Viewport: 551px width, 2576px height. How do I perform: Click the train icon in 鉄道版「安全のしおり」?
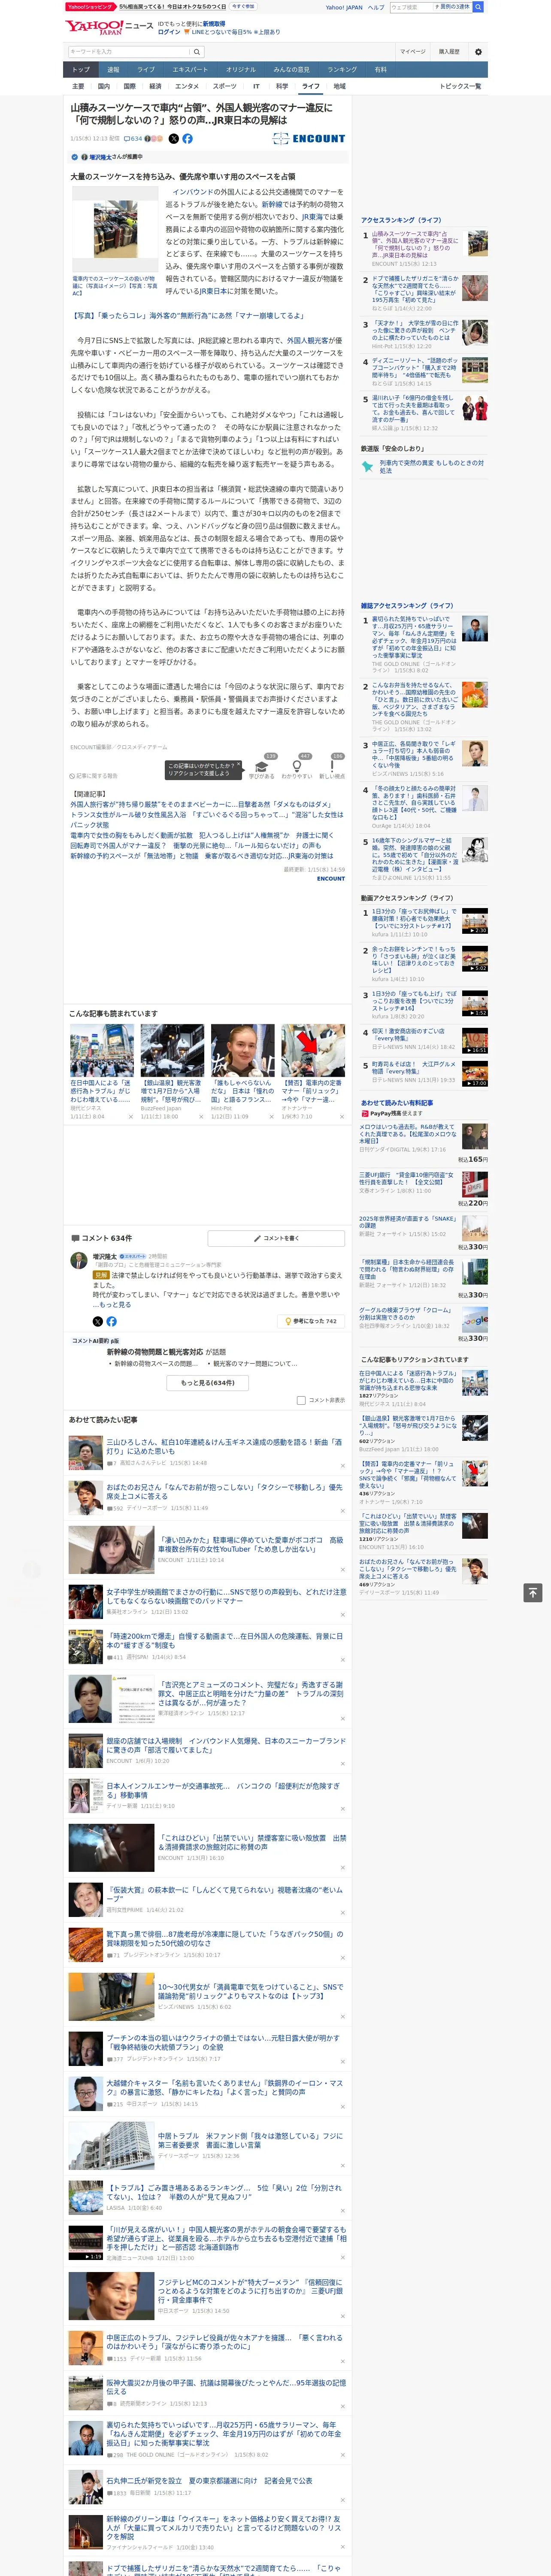click(x=367, y=467)
